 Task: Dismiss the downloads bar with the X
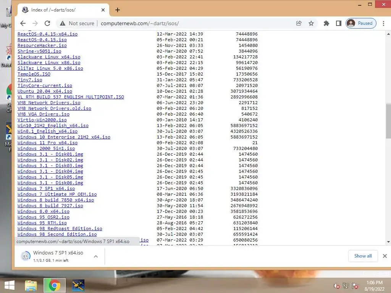[x=385, y=256]
